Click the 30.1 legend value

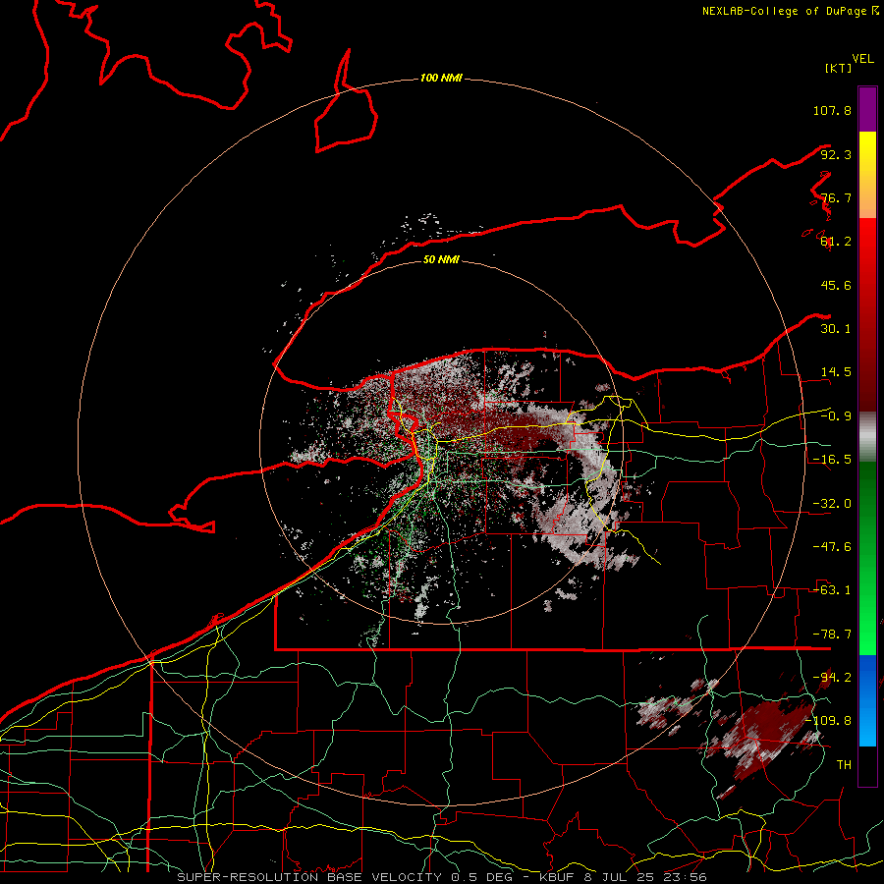836,329
